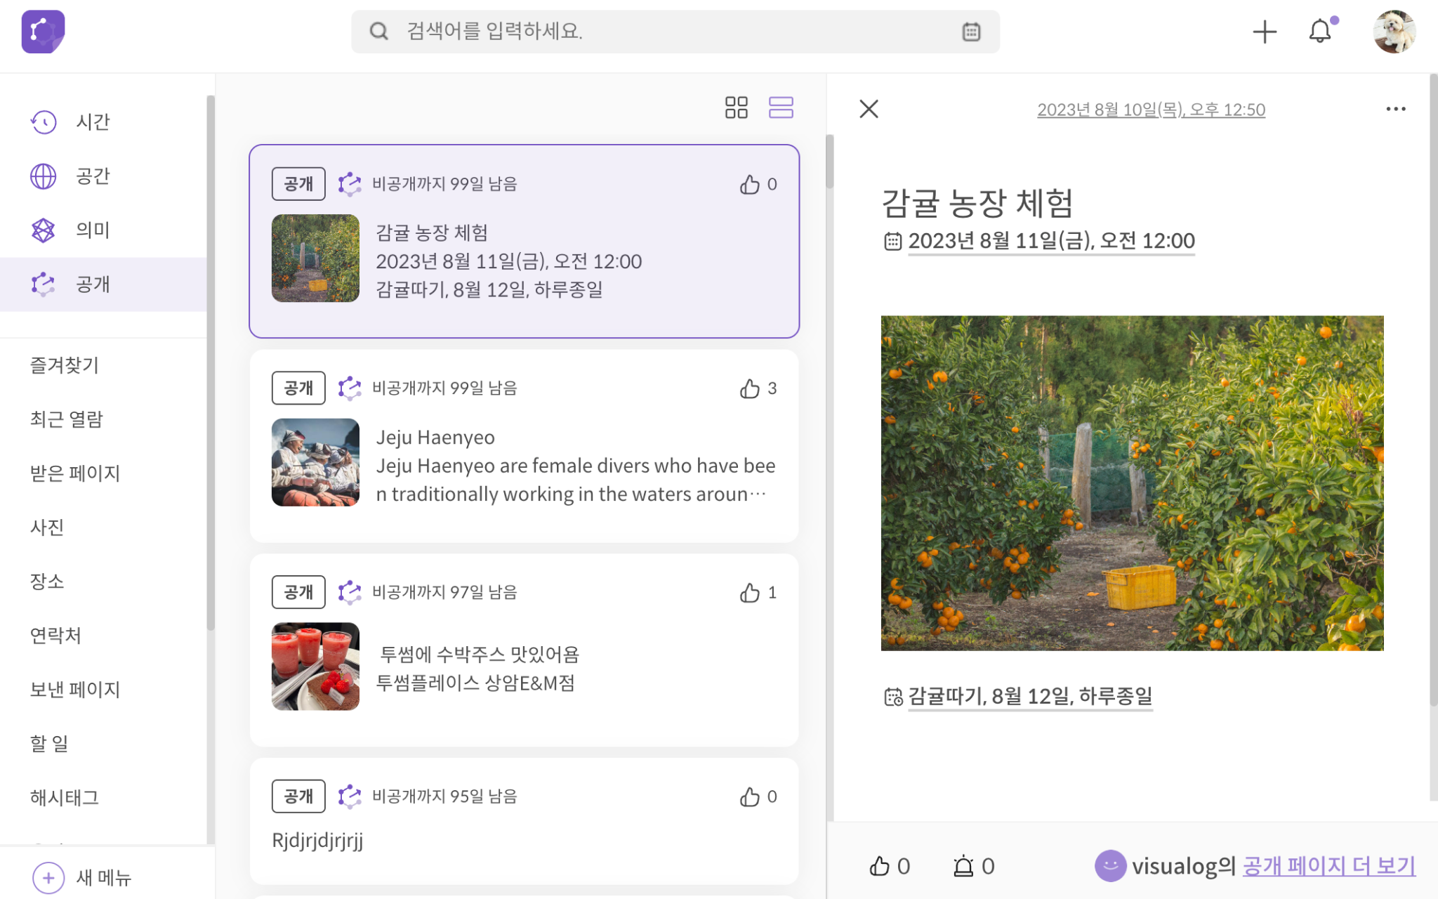Click the 2023년 8월 11일 date link in detail
1438x899 pixels.
pos(1051,241)
